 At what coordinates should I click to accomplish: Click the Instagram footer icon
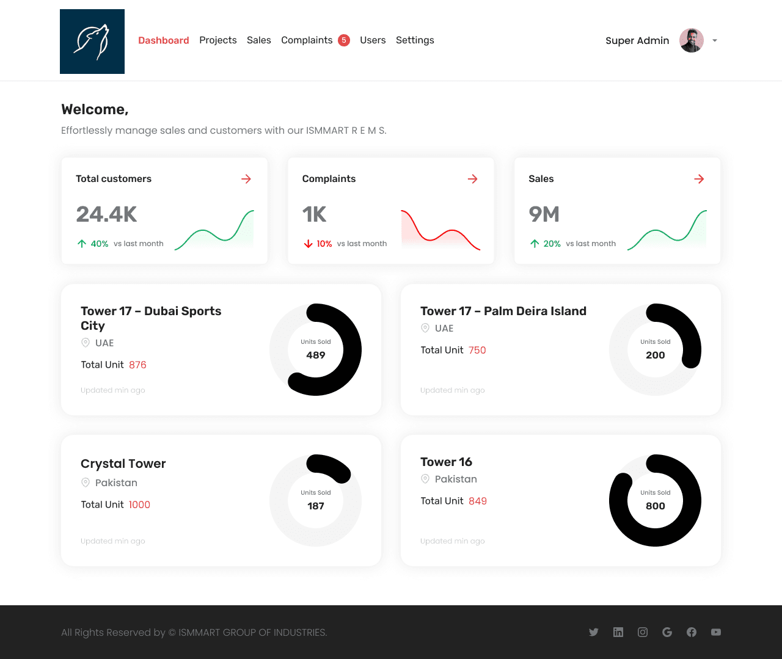pos(643,632)
